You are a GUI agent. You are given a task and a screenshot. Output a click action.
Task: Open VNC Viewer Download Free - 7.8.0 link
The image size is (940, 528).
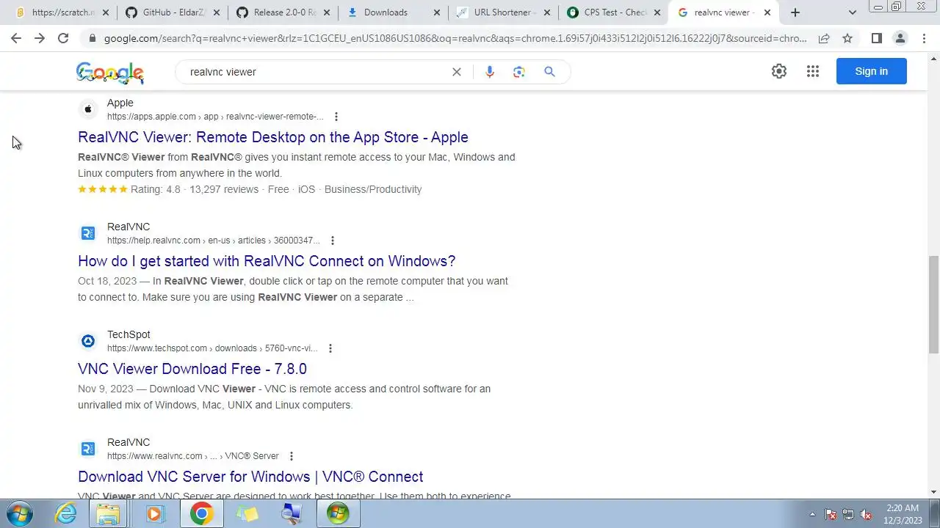(x=192, y=369)
